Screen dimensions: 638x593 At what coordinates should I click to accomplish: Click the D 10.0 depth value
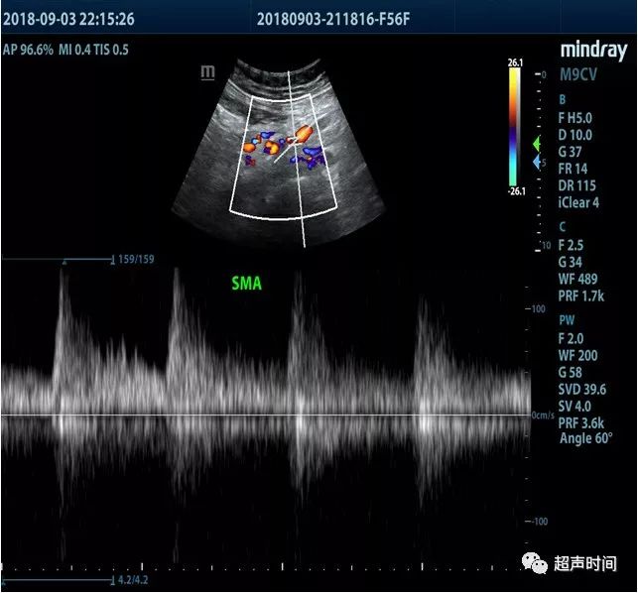click(575, 135)
